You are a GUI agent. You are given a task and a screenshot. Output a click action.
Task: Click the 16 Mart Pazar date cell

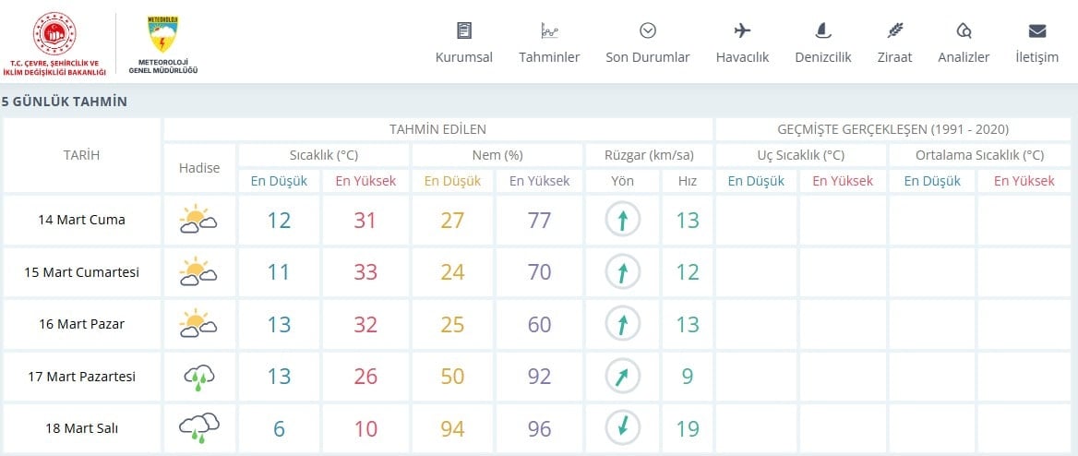[x=82, y=324]
